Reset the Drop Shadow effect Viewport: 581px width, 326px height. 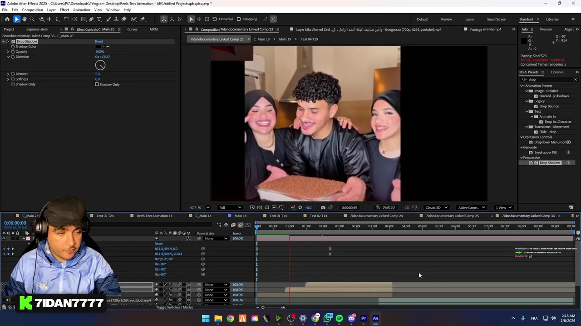(x=99, y=41)
